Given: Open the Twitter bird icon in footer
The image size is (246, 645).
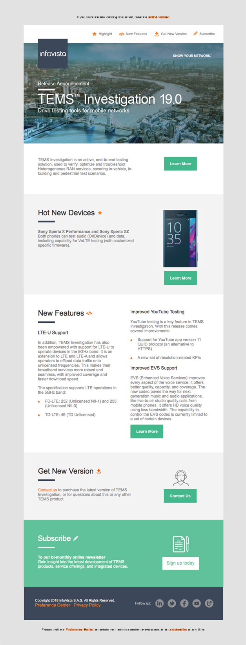Looking at the screenshot, I should [172, 603].
